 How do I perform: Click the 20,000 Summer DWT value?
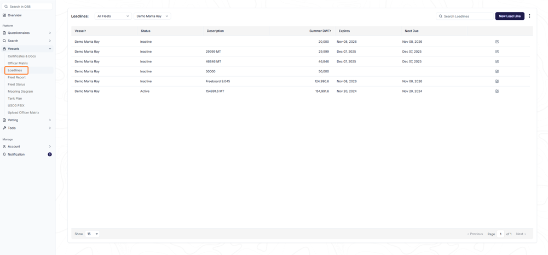[x=324, y=42]
